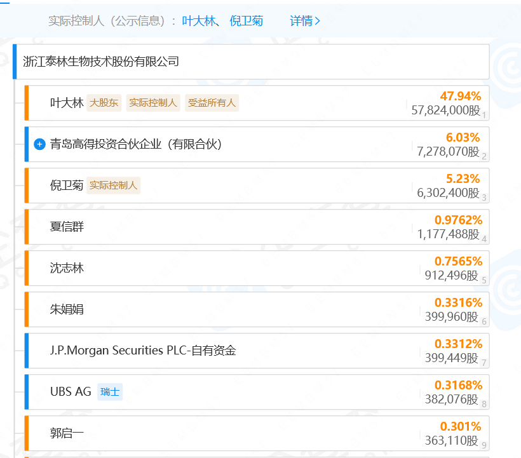Click the 382,076股 share count
Screen dimensions: 521x458
(452, 400)
